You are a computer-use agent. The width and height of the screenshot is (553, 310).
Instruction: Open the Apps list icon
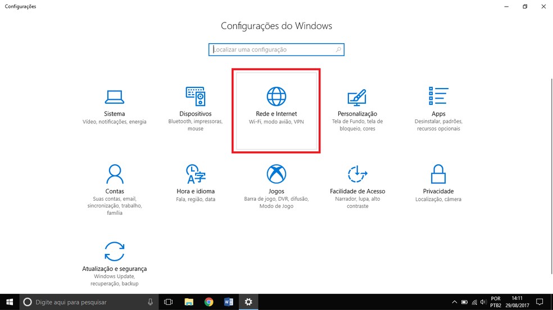click(x=438, y=96)
